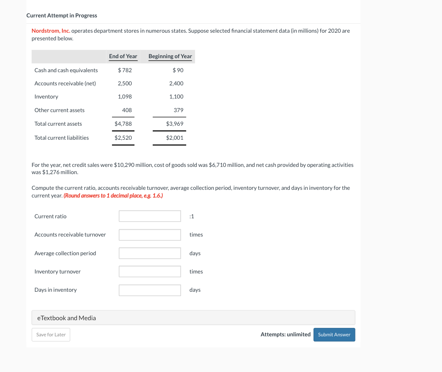The image size is (442, 372).
Task: Click the Total current assets row label
Action: pos(58,124)
